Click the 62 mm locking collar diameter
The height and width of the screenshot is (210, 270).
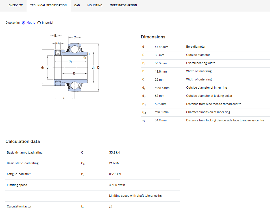160,96
